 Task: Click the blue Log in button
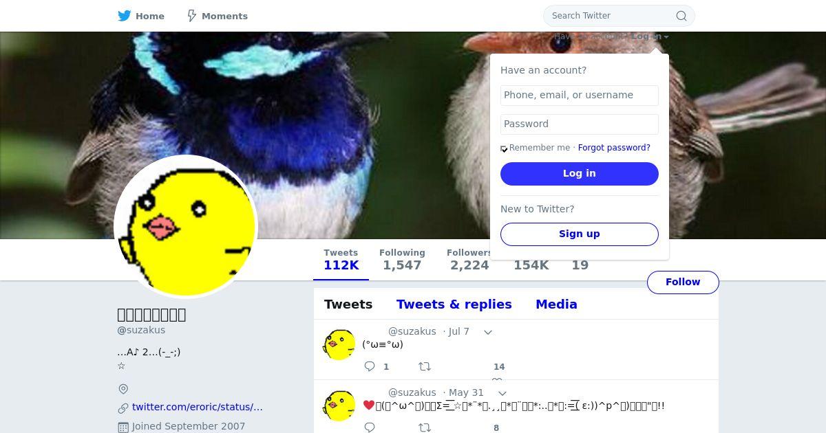click(x=580, y=174)
